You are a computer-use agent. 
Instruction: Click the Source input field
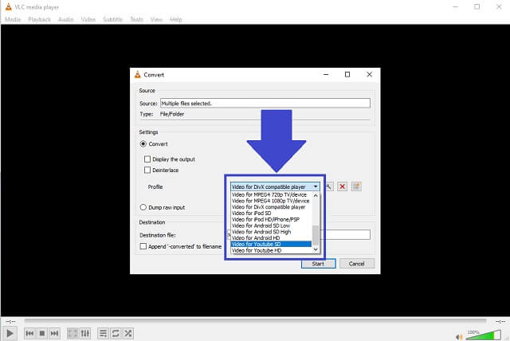tap(265, 104)
